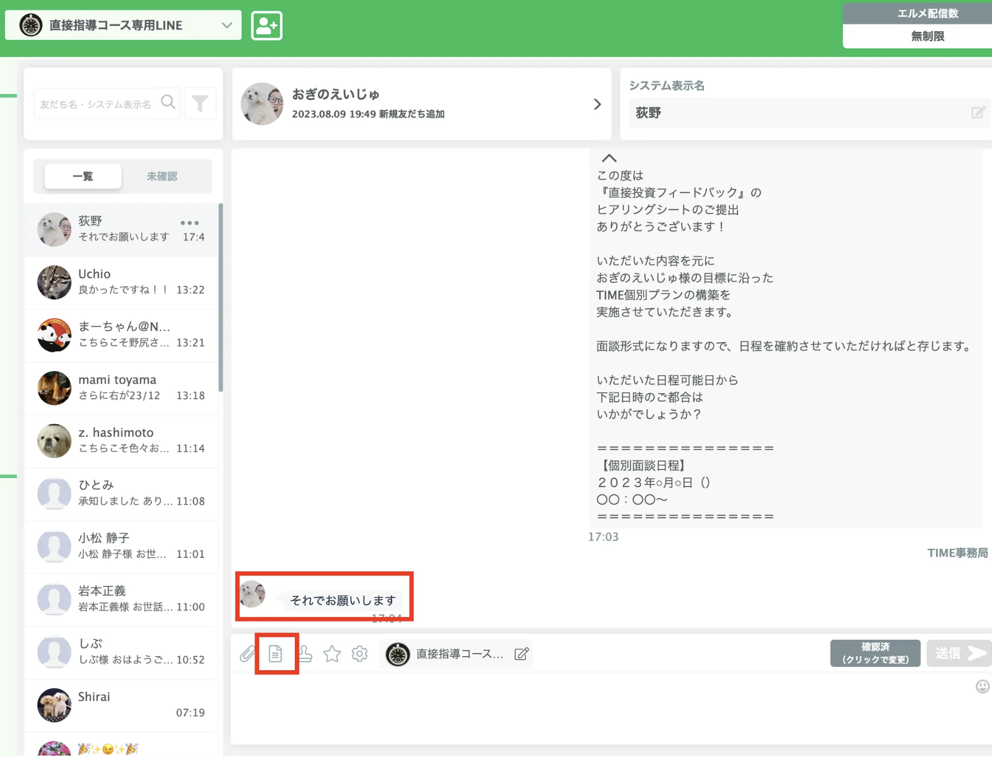Select the stamp icon in the toolbar

305,653
